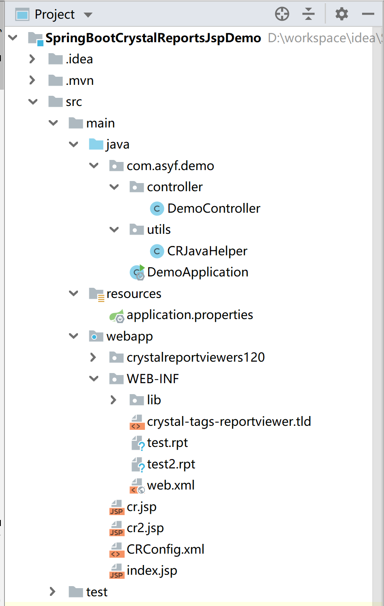Image resolution: width=384 pixels, height=606 pixels.
Task: Expand the lib folder node
Action: tap(114, 400)
